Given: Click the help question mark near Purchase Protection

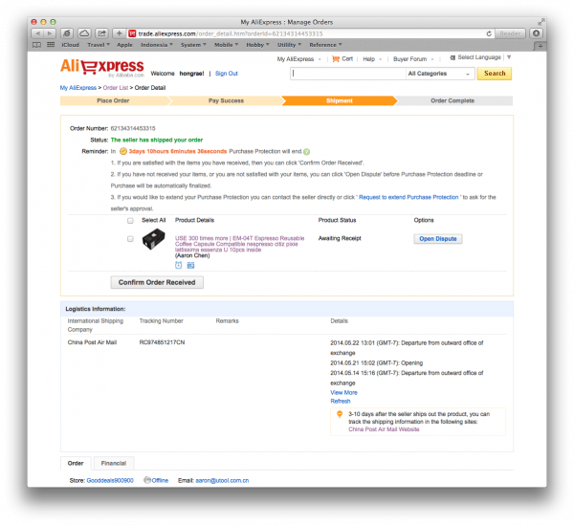Looking at the screenshot, I should click(x=307, y=151).
